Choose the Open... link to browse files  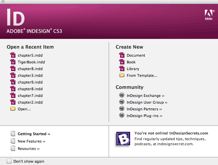[x=24, y=109]
